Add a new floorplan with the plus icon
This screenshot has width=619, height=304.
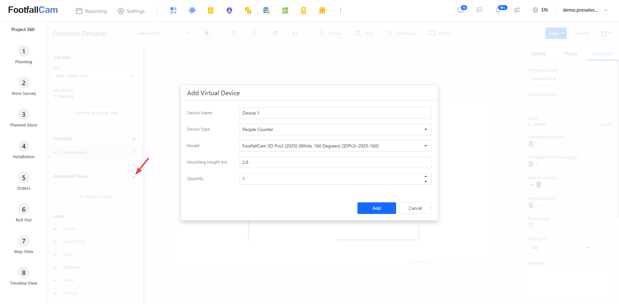point(134,139)
